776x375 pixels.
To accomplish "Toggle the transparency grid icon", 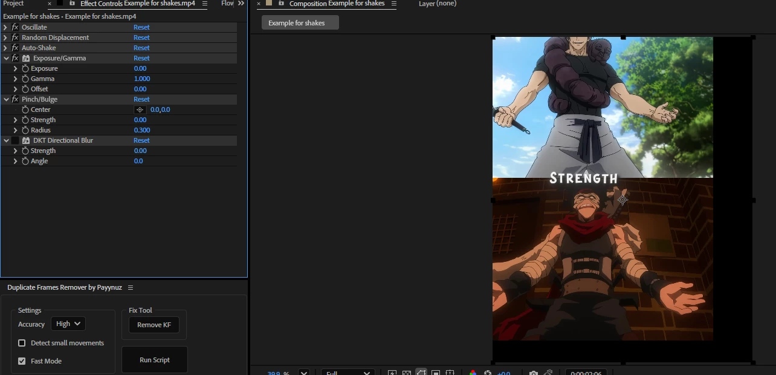I will [x=407, y=373].
